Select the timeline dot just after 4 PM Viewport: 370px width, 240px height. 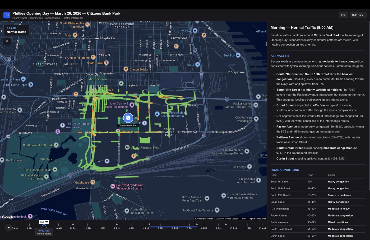tap(149, 224)
